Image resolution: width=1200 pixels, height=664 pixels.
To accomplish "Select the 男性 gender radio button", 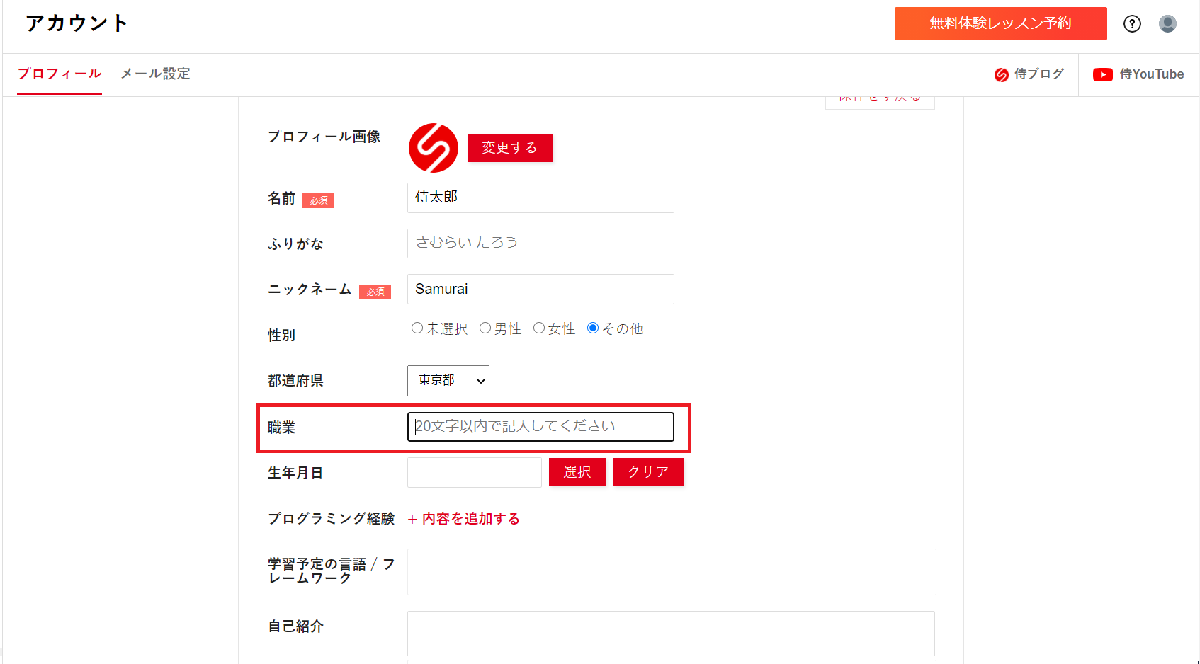I will (x=485, y=328).
